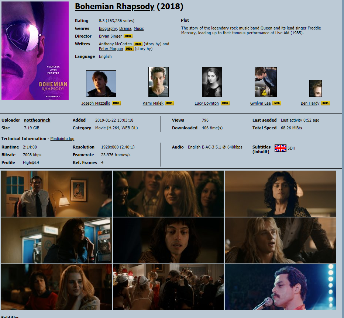
Task: Select total speed 68.26 MiB/s value
Action: coord(291,128)
